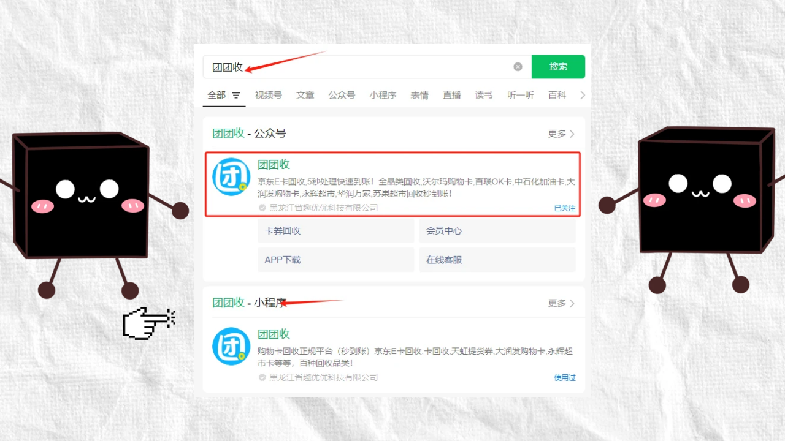Open the APP下载 menu button
785x441 pixels.
tap(336, 260)
